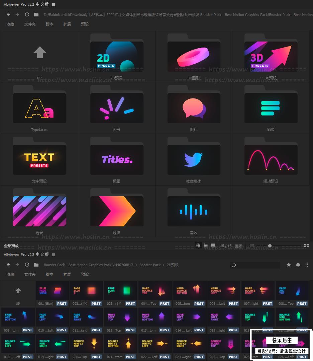Select the Move Soft Left preset thumbnail
Screen dimensions: 313x361
(x=190, y=317)
